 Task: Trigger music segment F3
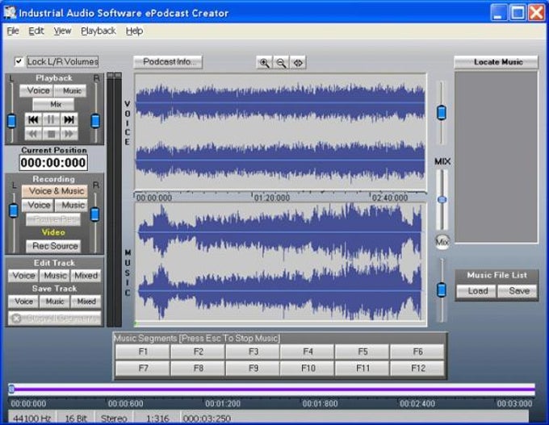[253, 352]
